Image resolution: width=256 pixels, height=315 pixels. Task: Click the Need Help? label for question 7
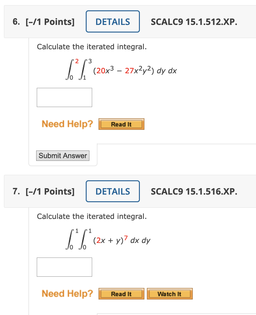pos(67,293)
